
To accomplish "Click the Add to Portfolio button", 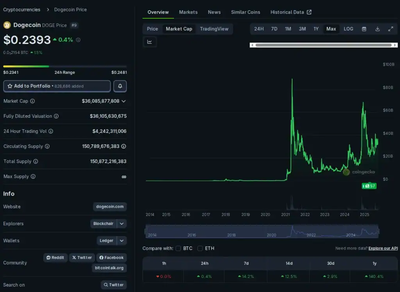I will pyautogui.click(x=57, y=86).
